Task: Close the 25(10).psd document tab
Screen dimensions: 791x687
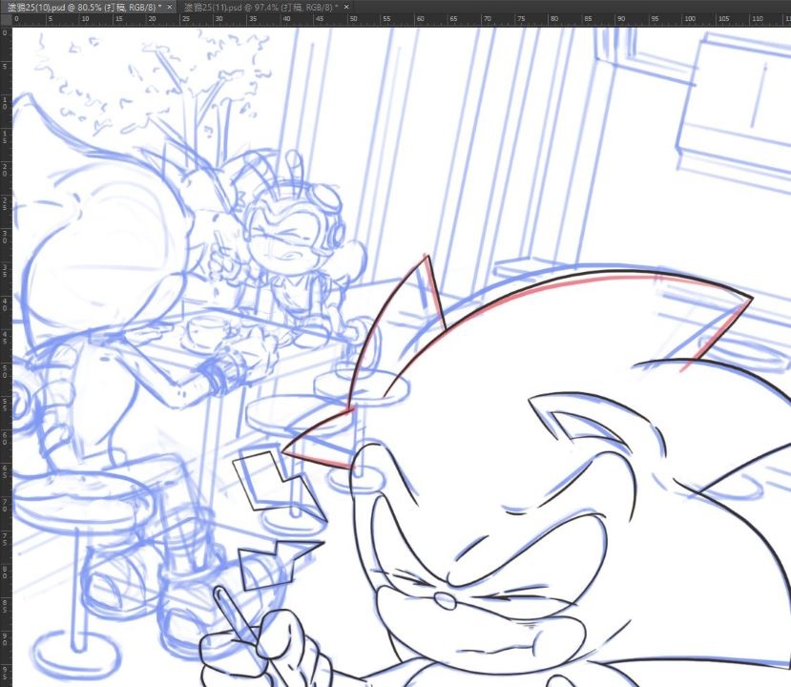Action: point(170,7)
